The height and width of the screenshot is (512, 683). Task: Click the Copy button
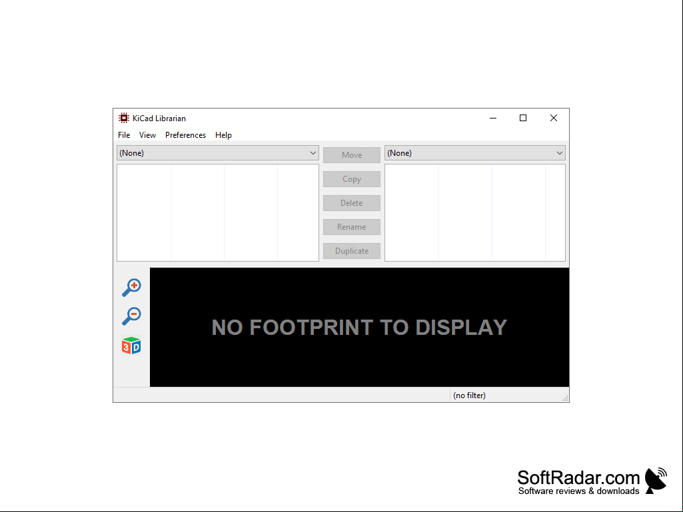point(352,179)
